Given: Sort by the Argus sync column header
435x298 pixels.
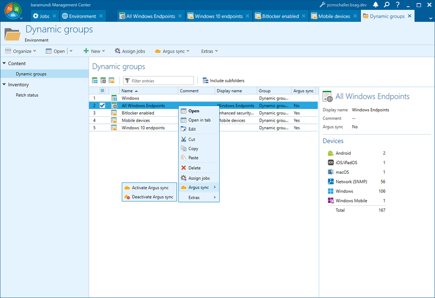Looking at the screenshot, I should pos(303,91).
